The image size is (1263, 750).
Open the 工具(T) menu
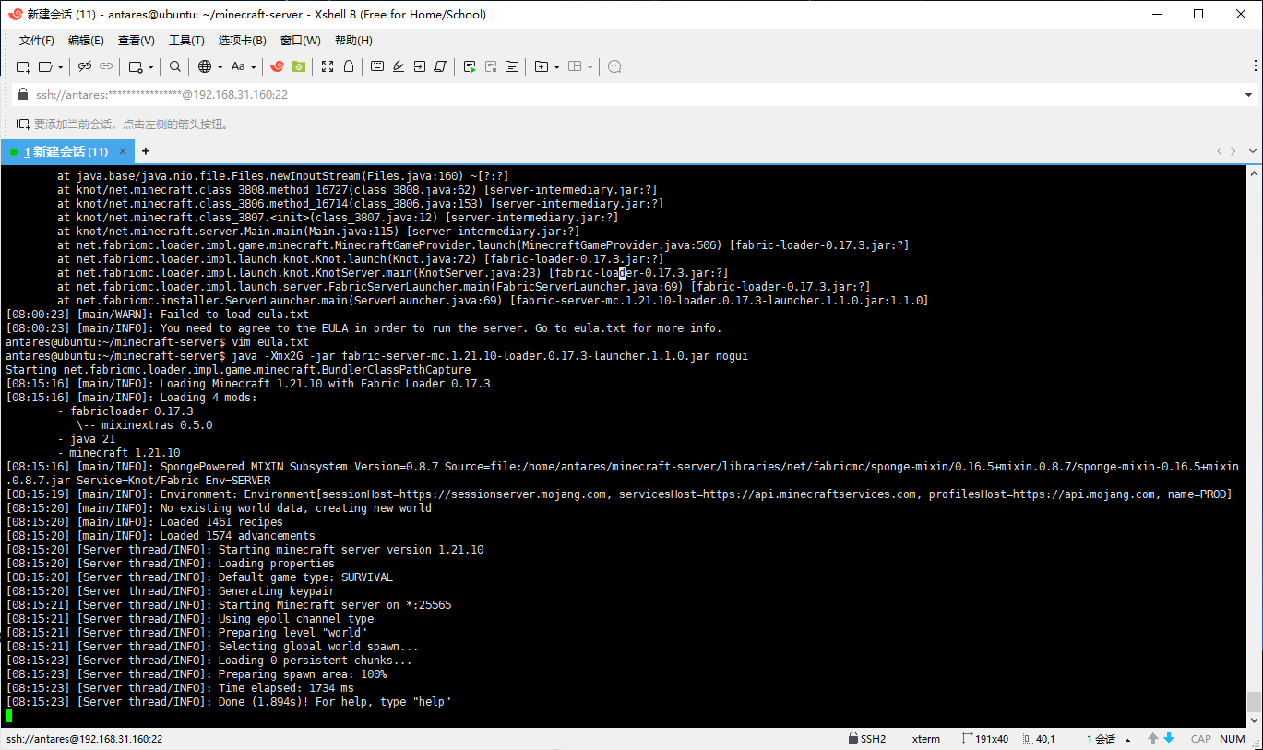(186, 41)
